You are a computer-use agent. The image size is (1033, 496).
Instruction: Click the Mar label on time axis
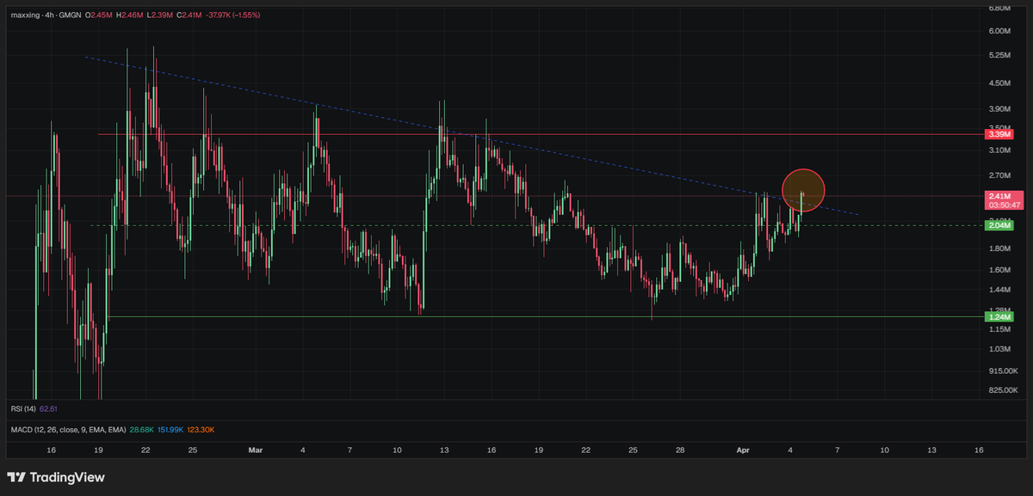256,450
